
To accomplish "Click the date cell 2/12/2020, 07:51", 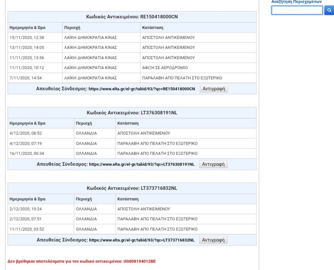I will (x=41, y=219).
